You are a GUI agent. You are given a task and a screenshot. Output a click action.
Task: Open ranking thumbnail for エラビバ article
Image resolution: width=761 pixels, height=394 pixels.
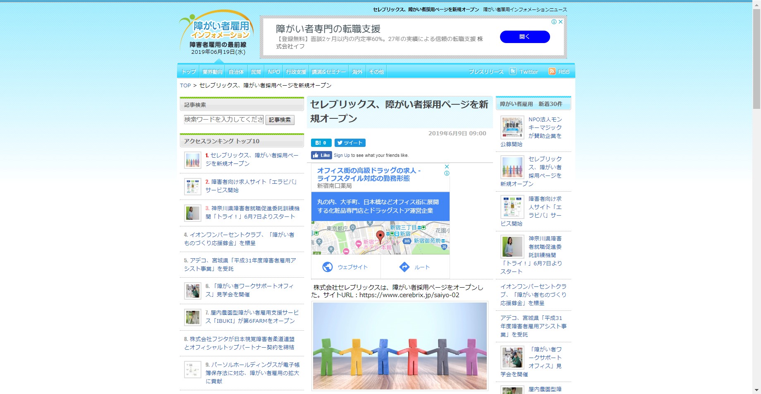tap(193, 187)
